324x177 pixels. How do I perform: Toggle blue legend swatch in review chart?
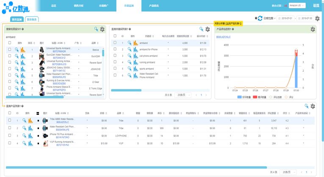click(239, 97)
